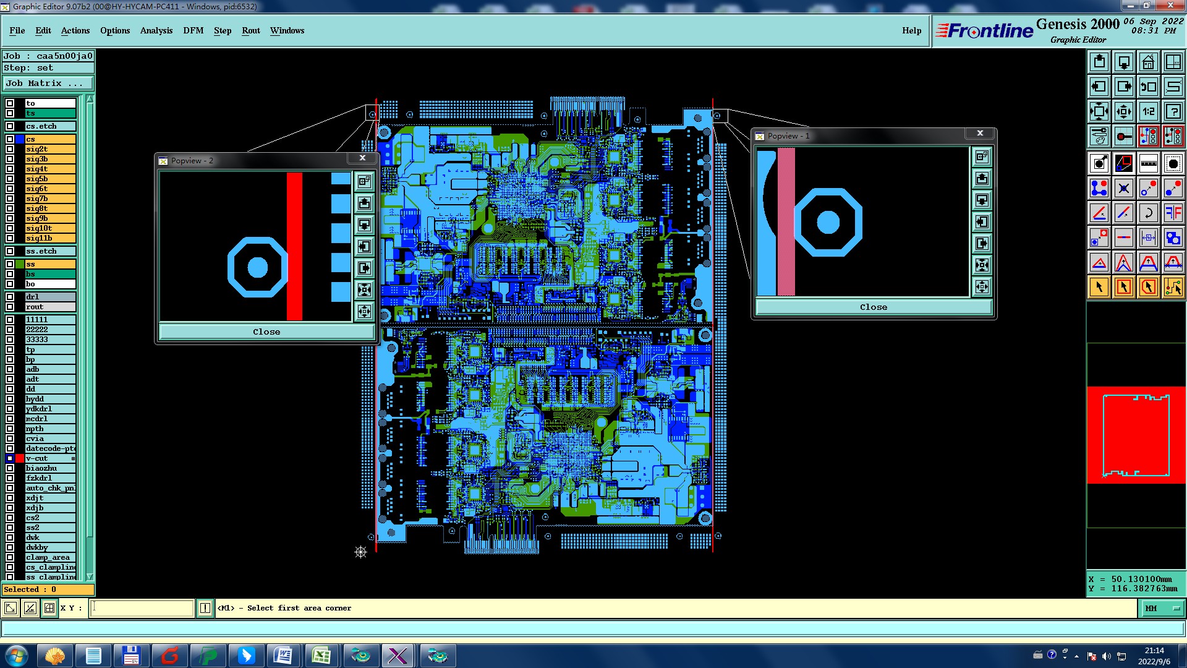
Task: Open the DFM menu
Action: [193, 30]
